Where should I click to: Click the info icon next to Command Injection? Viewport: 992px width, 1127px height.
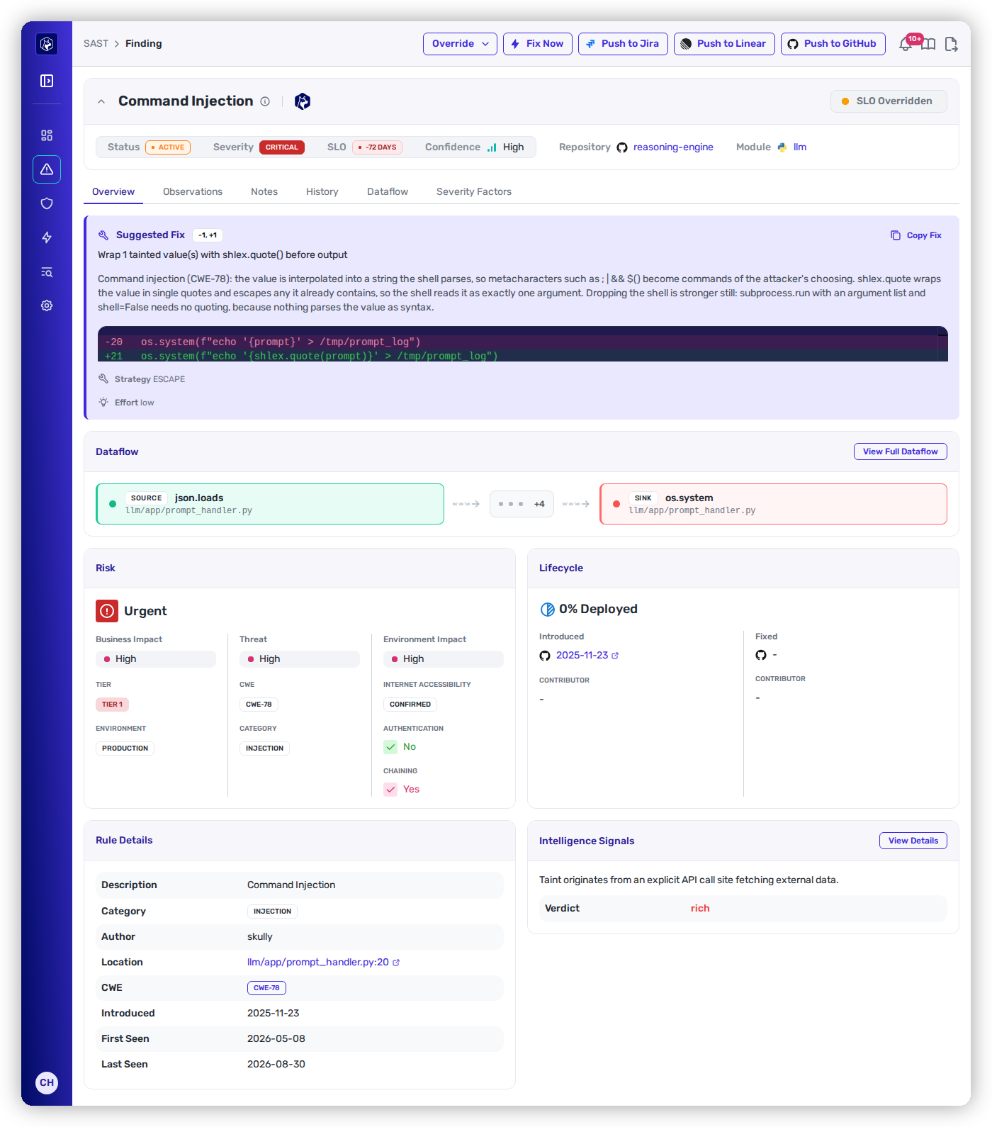(265, 101)
